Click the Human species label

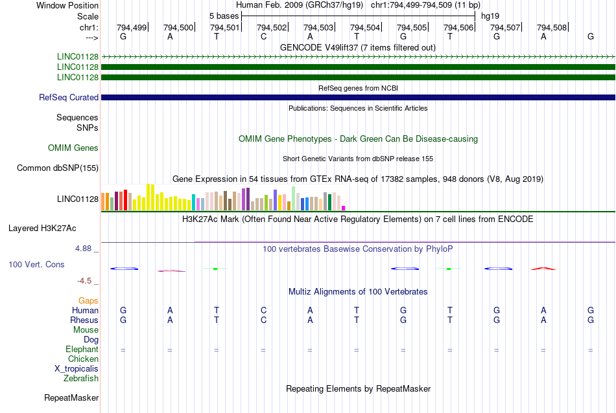click(x=85, y=310)
